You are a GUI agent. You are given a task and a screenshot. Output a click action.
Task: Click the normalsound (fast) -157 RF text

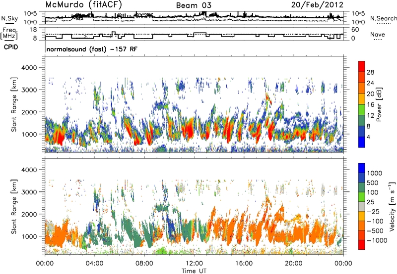[92, 49]
